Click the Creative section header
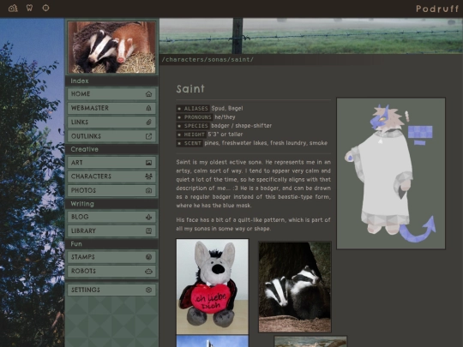Viewport: 463px width, 347px height. (x=111, y=149)
